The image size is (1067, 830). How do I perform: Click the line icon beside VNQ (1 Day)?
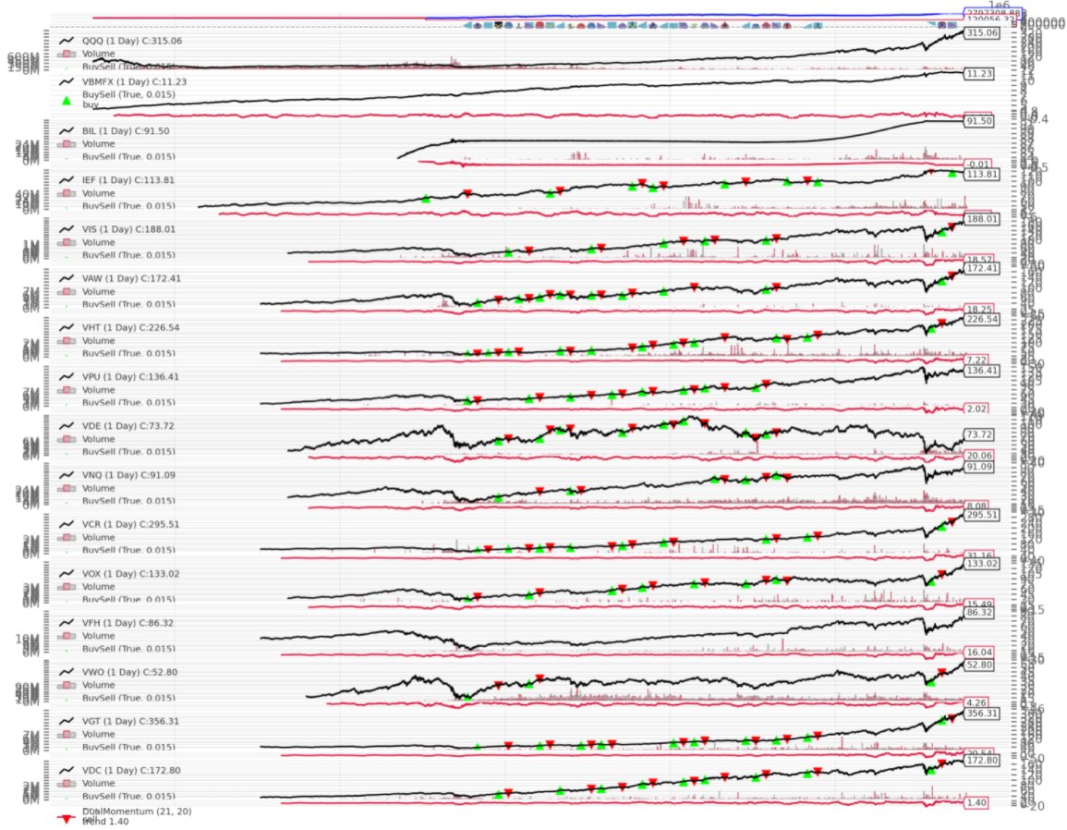click(66, 475)
